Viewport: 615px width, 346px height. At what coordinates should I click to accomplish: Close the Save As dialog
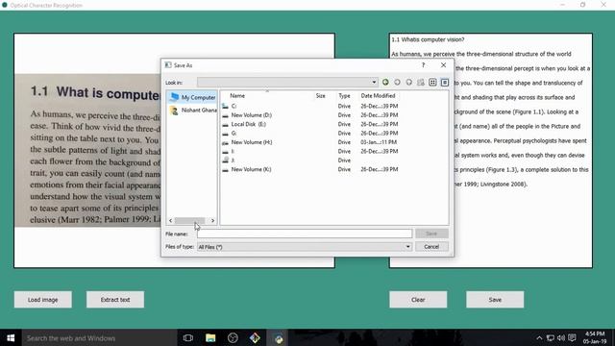point(443,65)
